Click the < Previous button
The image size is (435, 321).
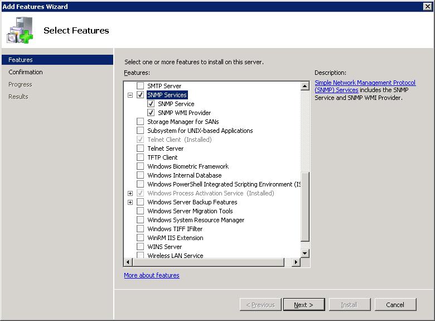(260, 305)
